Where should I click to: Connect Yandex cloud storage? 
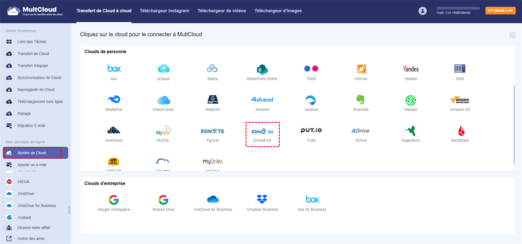(411, 72)
